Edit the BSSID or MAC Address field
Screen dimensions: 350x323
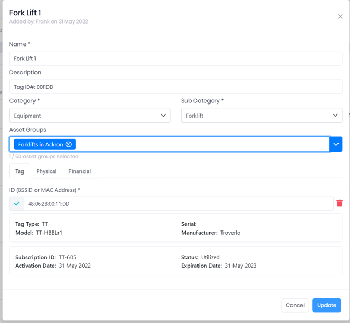(178, 204)
